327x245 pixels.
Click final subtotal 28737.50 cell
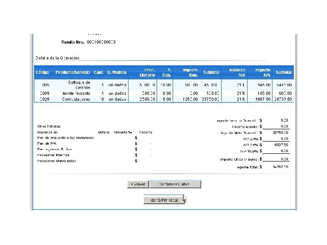[283, 99]
